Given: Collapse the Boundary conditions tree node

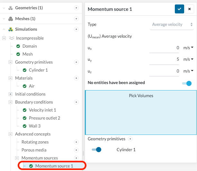Looking at the screenshot, I should click(10, 102).
